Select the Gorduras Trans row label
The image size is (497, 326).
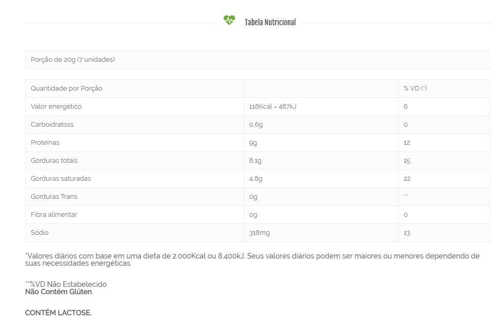pyautogui.click(x=54, y=197)
